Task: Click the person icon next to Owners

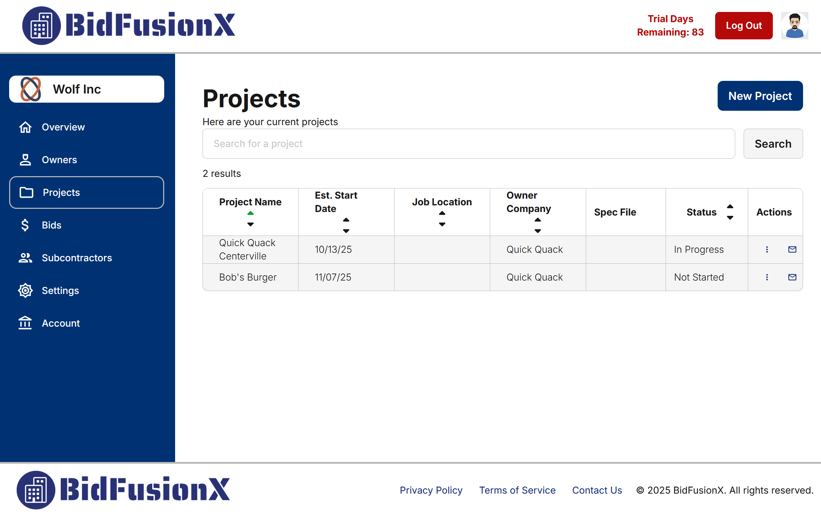Action: tap(25, 160)
